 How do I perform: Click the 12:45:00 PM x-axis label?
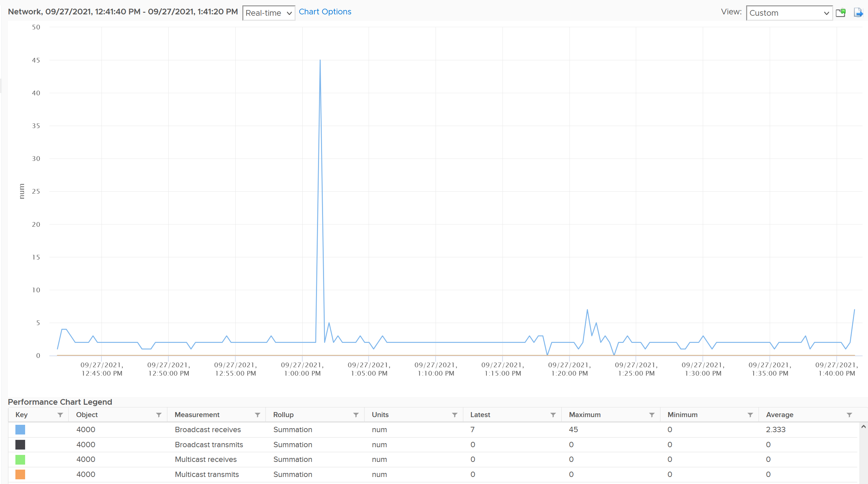coord(102,369)
